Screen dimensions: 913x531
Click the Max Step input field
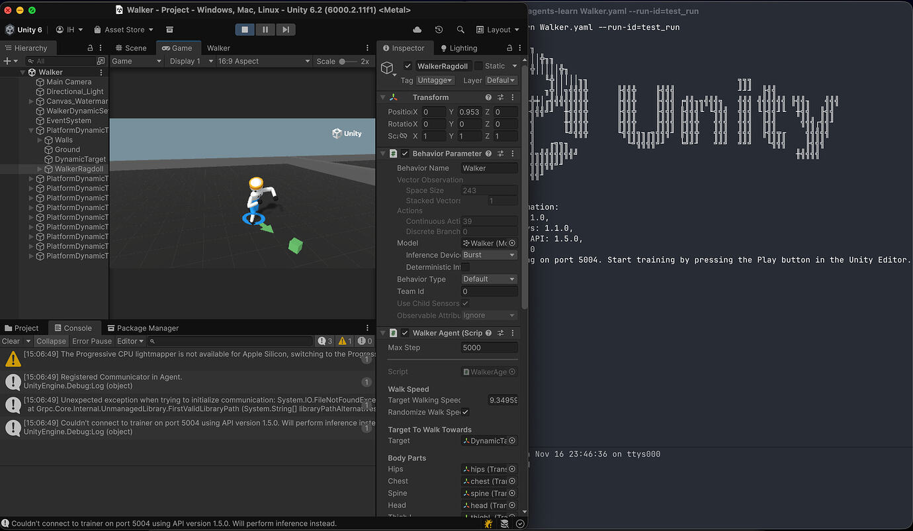tap(489, 347)
